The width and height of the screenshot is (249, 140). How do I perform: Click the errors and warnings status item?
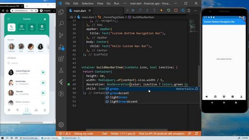click(x=65, y=134)
